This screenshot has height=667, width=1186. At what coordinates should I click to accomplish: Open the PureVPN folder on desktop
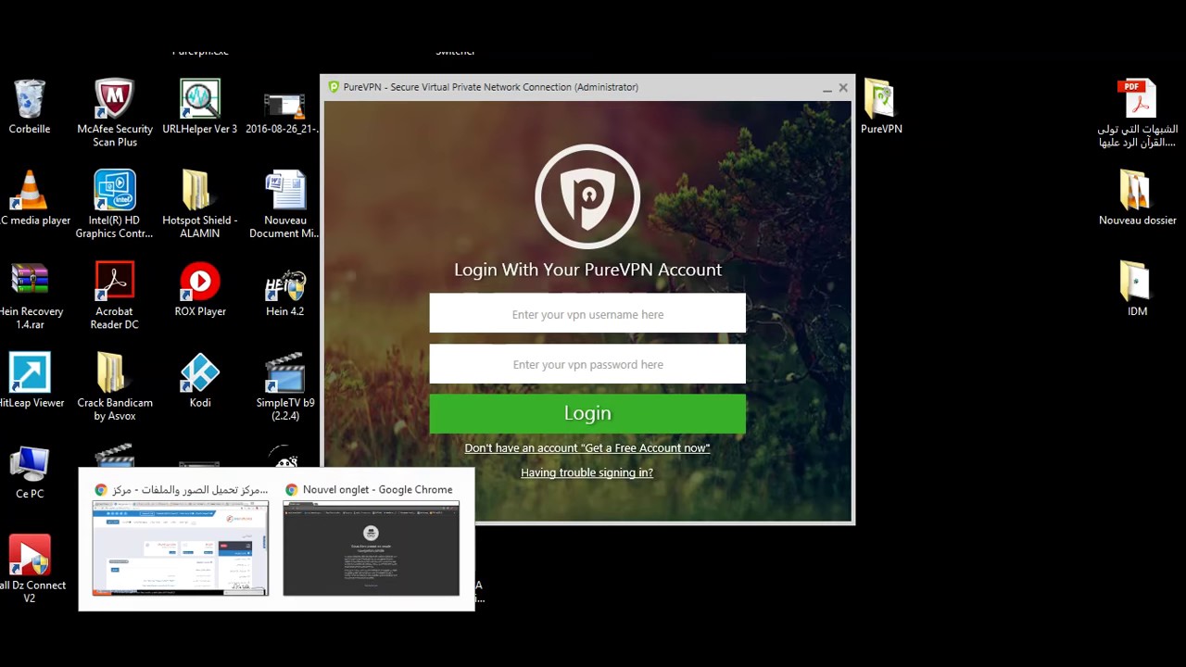pos(880,98)
